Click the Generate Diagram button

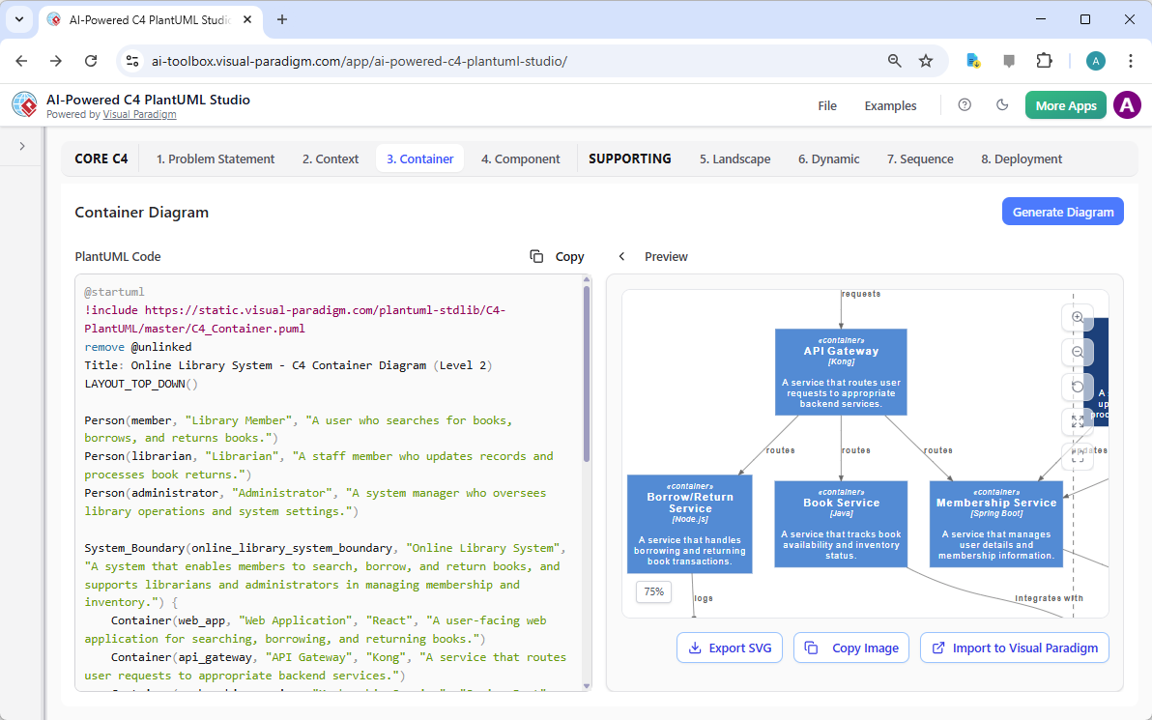pos(1062,211)
